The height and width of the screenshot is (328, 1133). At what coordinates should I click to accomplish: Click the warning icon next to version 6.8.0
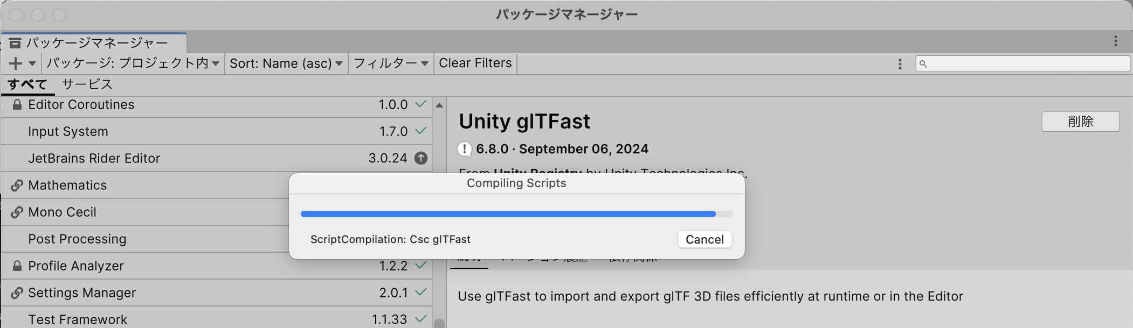pos(465,149)
